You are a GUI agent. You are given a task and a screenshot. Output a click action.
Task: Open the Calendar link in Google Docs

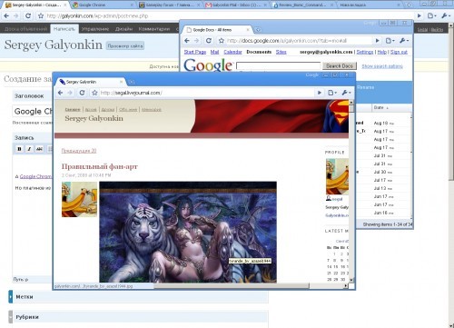[x=232, y=52]
